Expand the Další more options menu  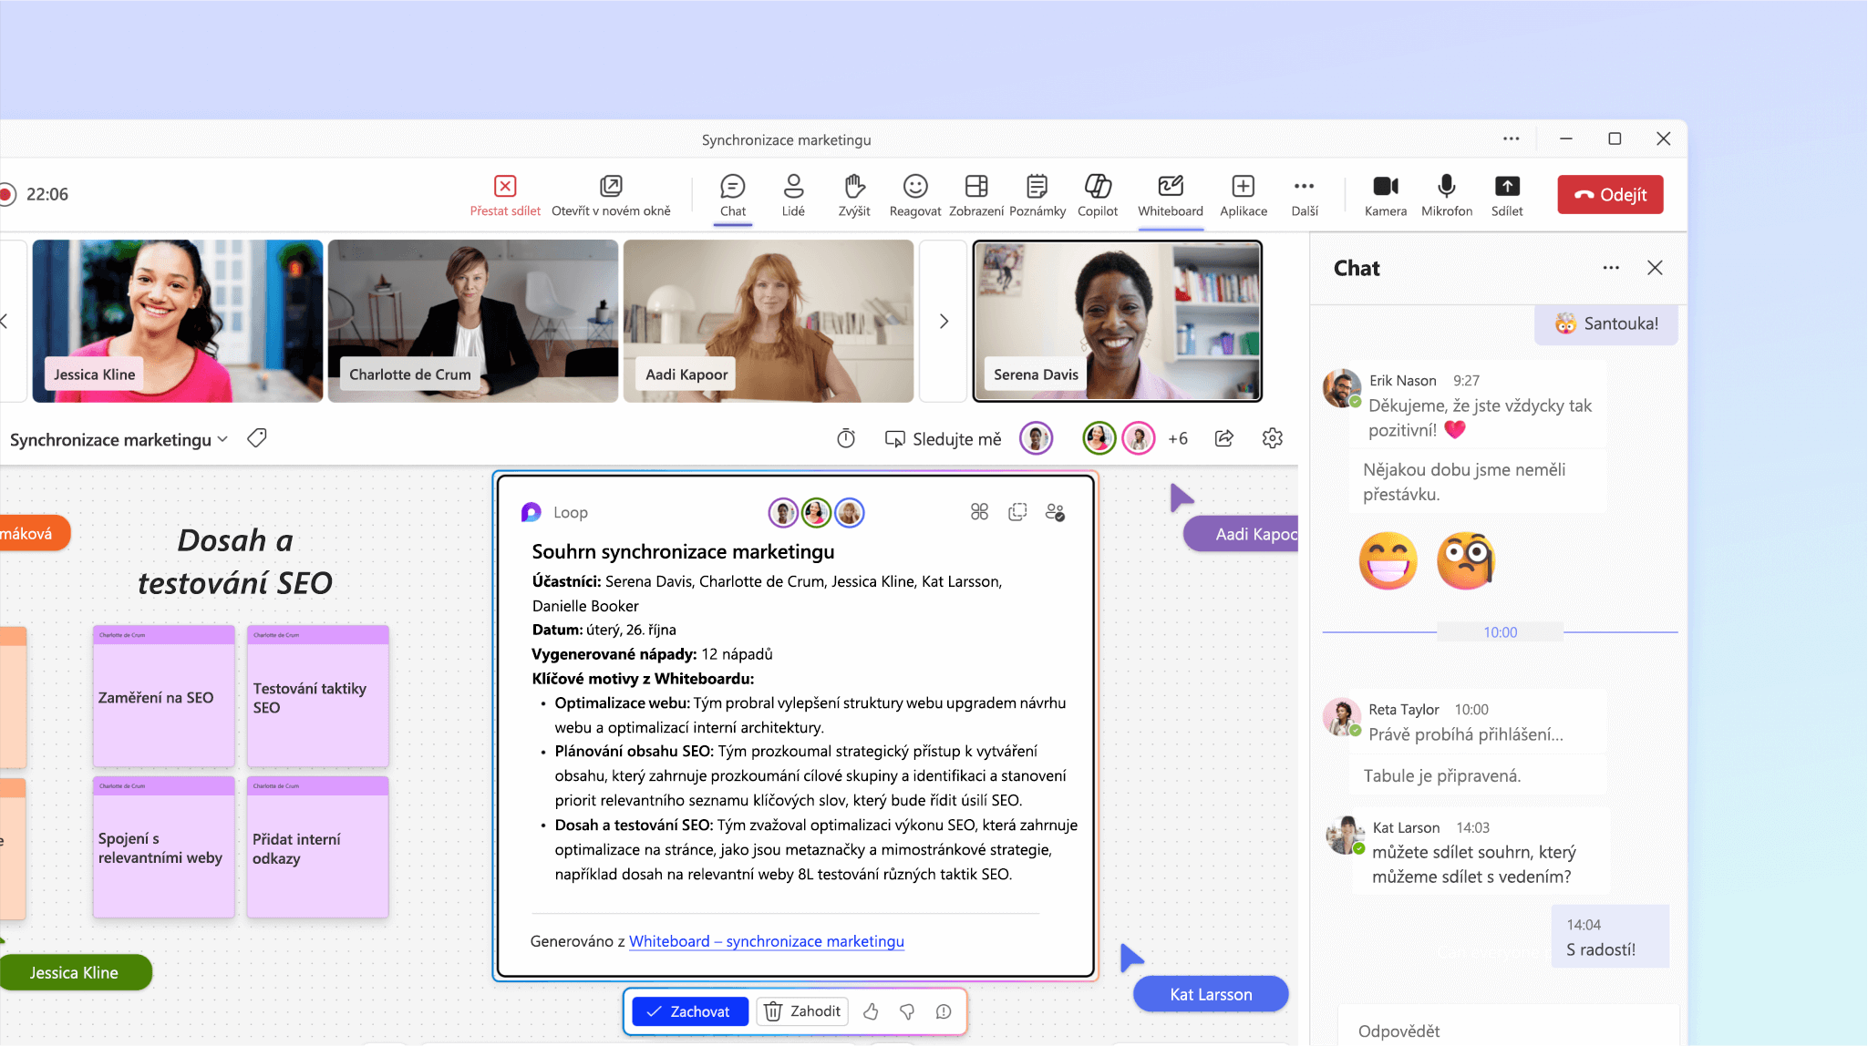(x=1302, y=193)
